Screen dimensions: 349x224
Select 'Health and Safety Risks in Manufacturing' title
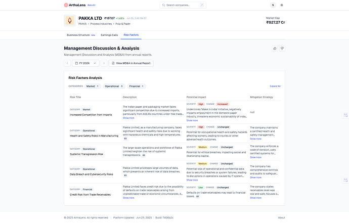[x=94, y=136]
